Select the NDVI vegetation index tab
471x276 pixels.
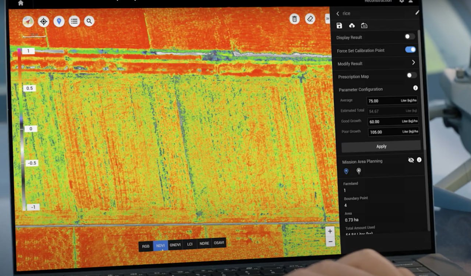pyautogui.click(x=160, y=245)
